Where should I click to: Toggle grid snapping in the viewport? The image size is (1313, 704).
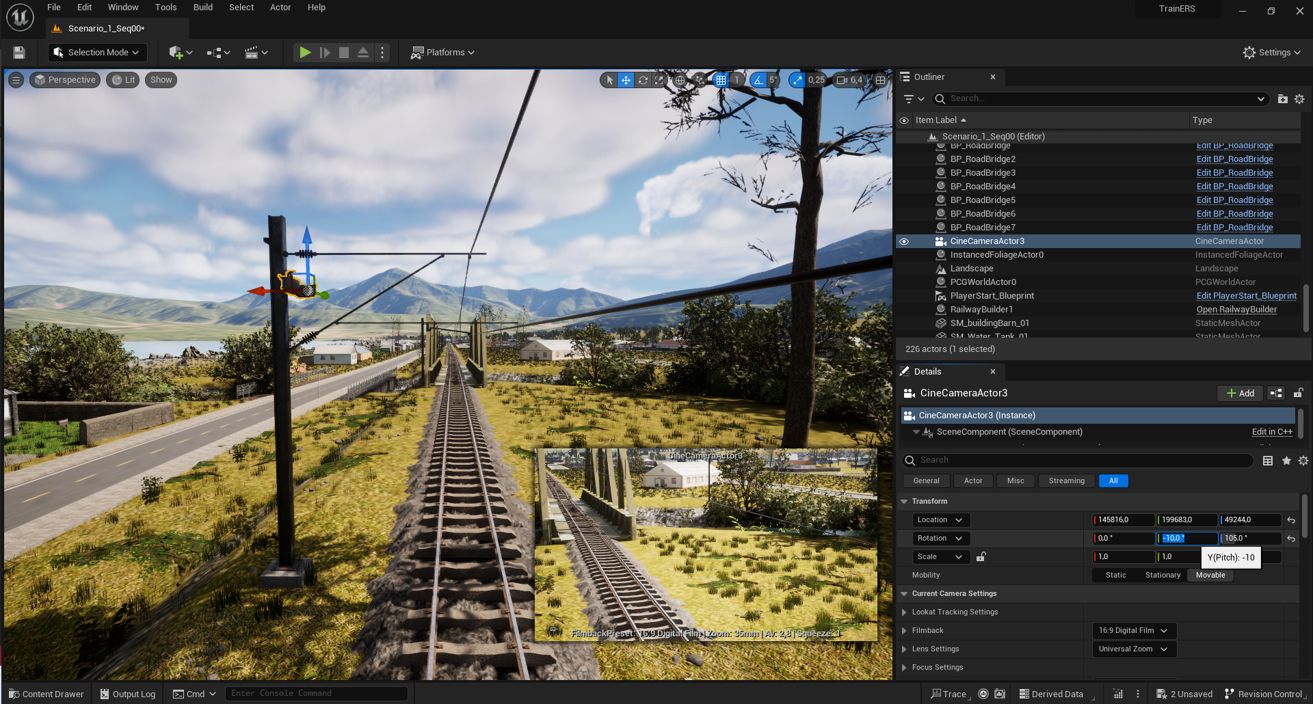click(721, 80)
